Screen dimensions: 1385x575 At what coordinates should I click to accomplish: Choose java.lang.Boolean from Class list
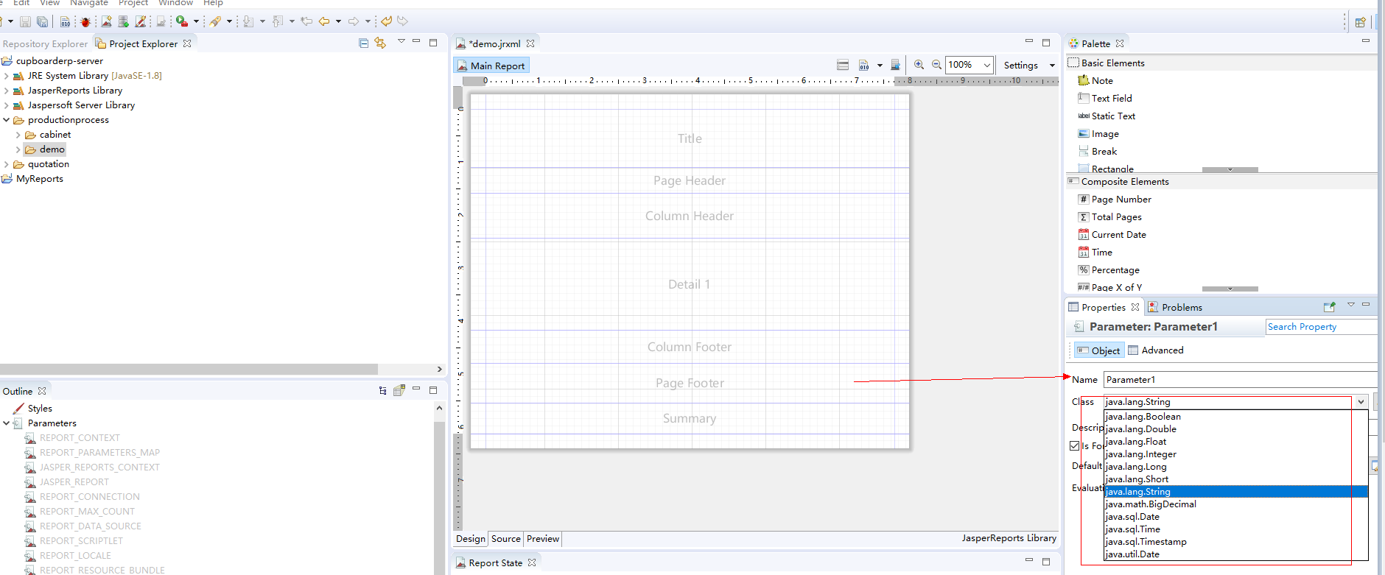click(x=1236, y=417)
